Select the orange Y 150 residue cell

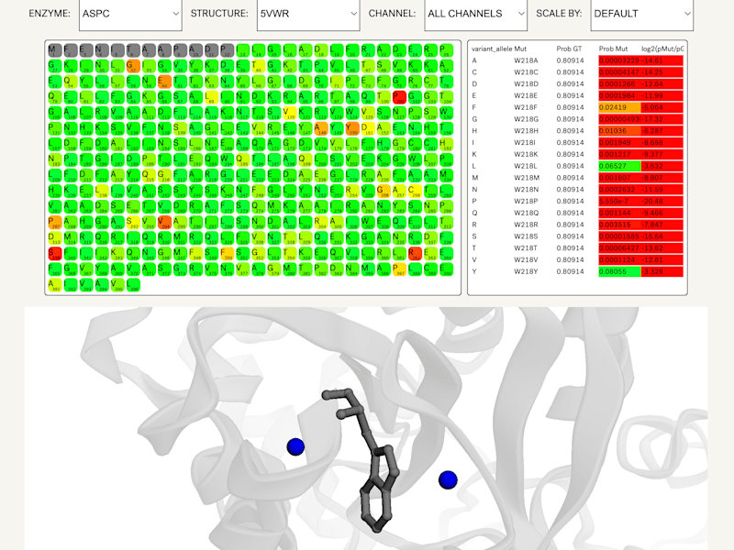tap(352, 128)
